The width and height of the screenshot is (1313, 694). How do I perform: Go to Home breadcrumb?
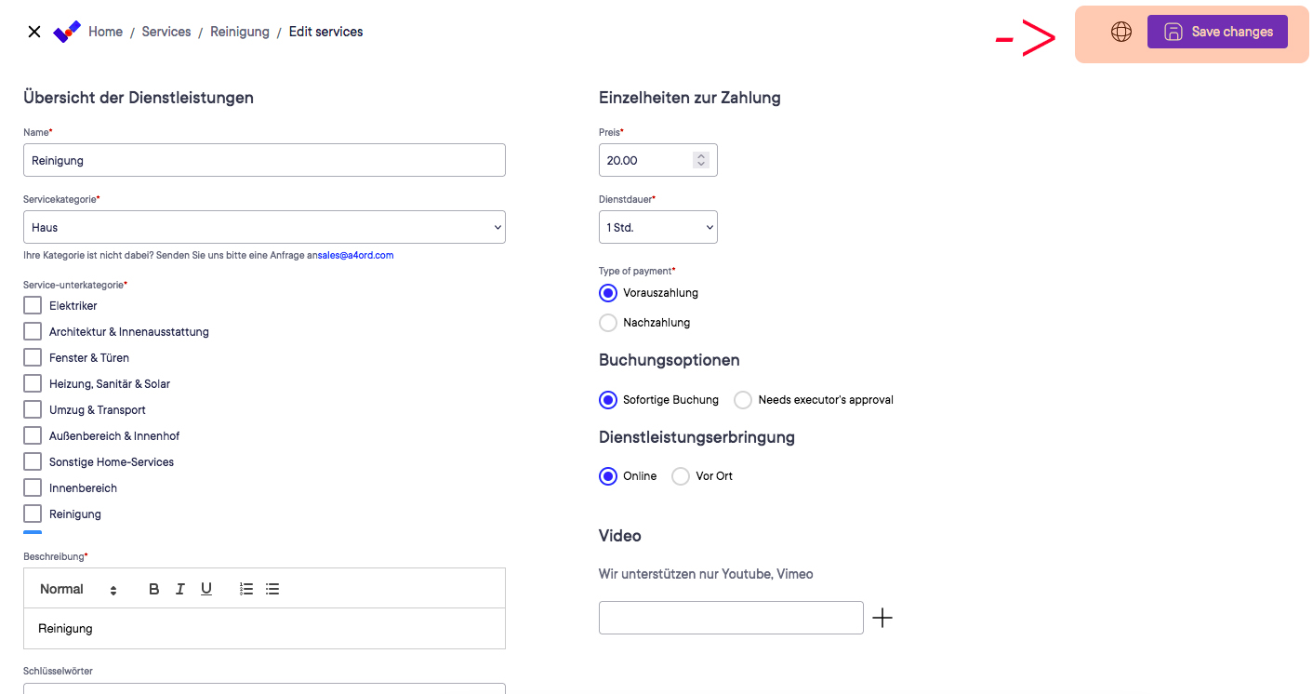[x=105, y=32]
